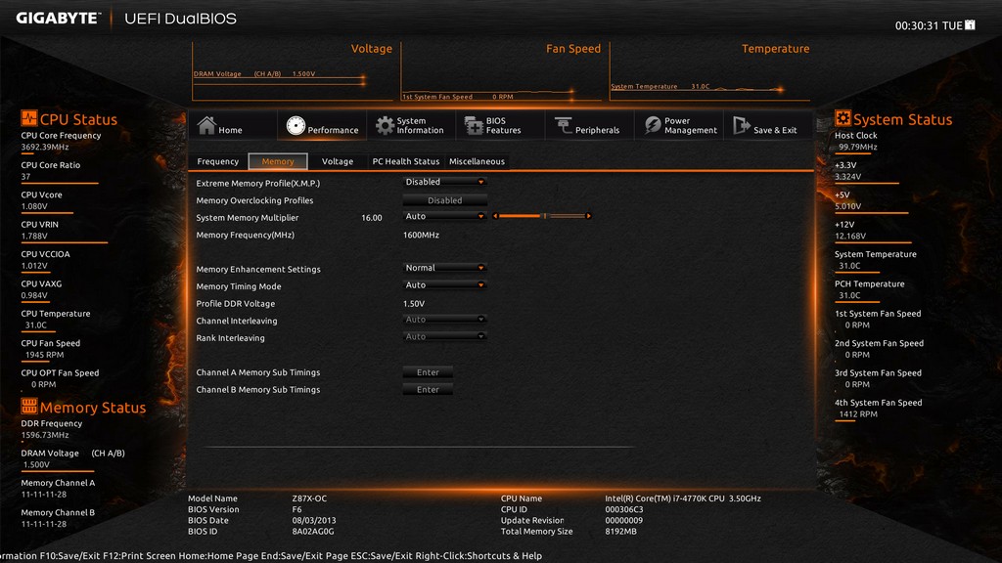
Task: Click the CPU Name i7-4770K text
Action: [682, 498]
